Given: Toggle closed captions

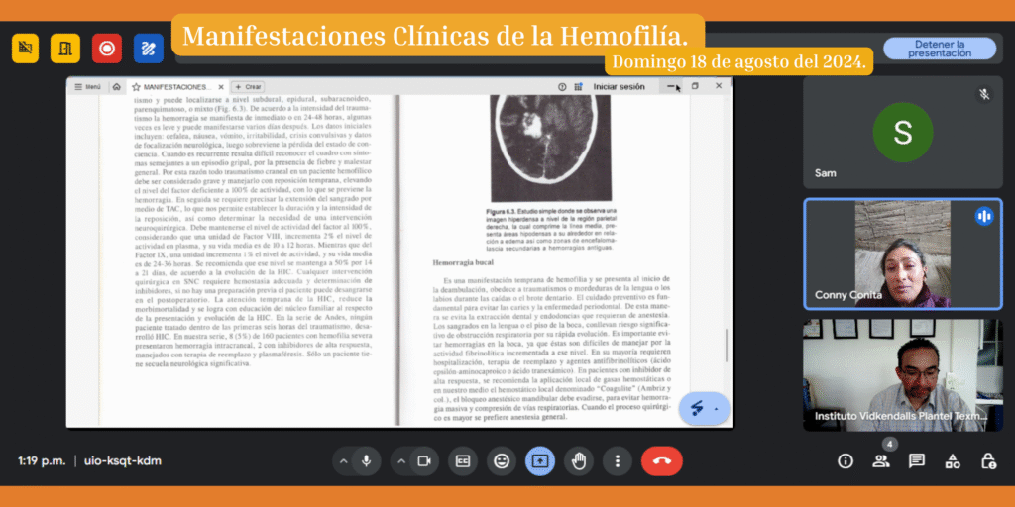Looking at the screenshot, I should tap(462, 460).
